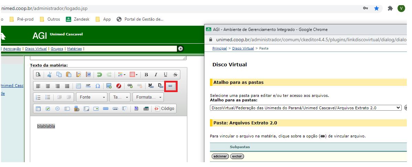Increase indent icon

tap(68, 97)
